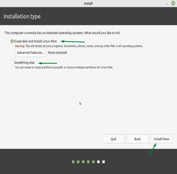Click the last white progress dot

pyautogui.click(x=103, y=162)
